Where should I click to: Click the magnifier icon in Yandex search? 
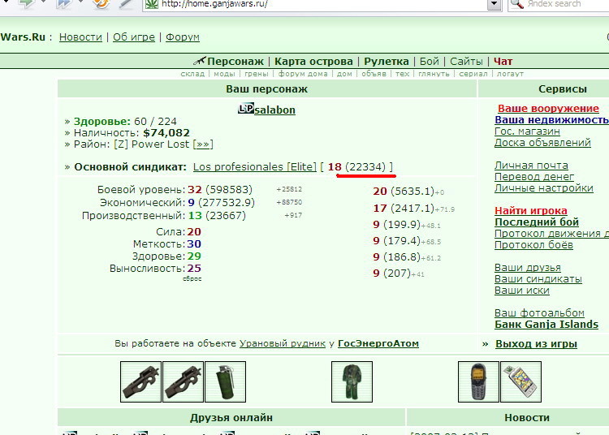tap(517, 4)
